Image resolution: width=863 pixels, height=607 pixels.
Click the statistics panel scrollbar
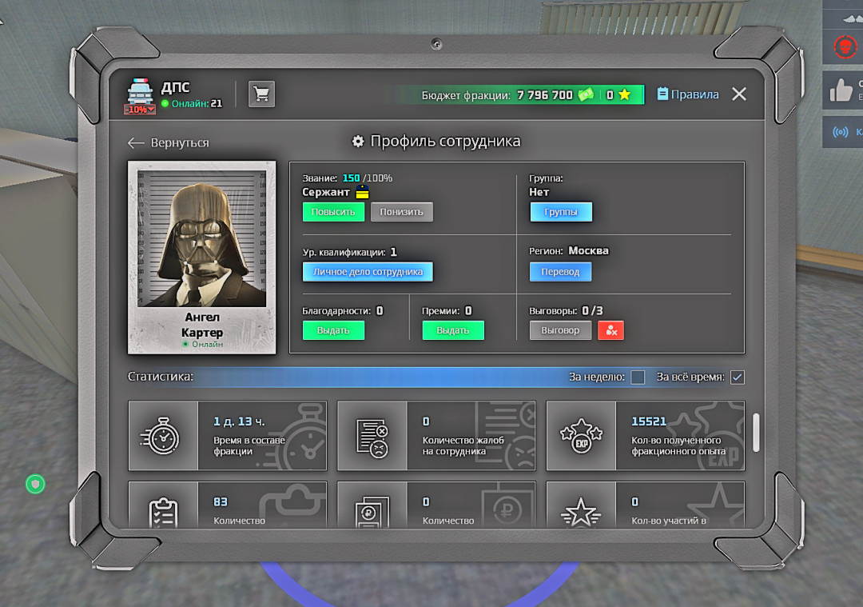[x=756, y=433]
